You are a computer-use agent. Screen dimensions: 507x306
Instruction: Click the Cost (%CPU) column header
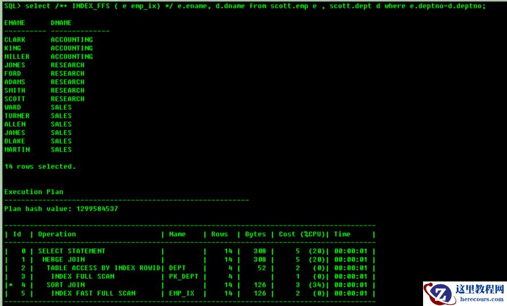coord(301,234)
